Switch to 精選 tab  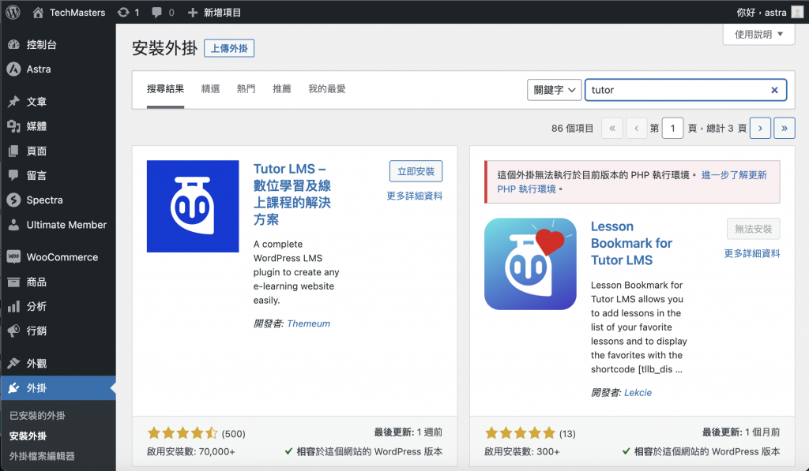pyautogui.click(x=210, y=89)
